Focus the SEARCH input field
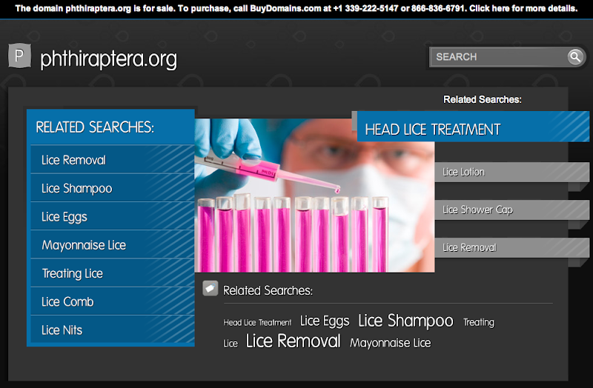Viewport: 593px width, 388px height. (498, 57)
